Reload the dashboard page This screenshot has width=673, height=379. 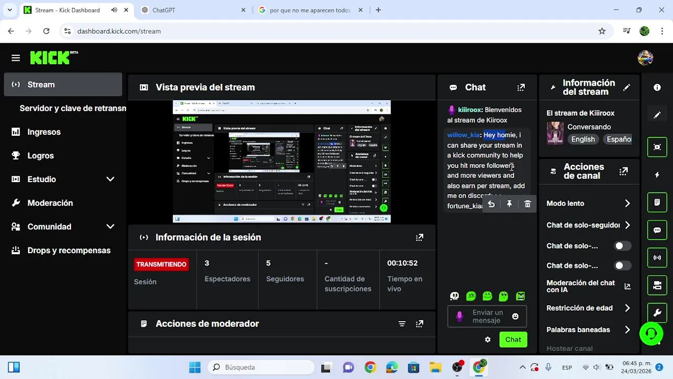pyautogui.click(x=46, y=31)
